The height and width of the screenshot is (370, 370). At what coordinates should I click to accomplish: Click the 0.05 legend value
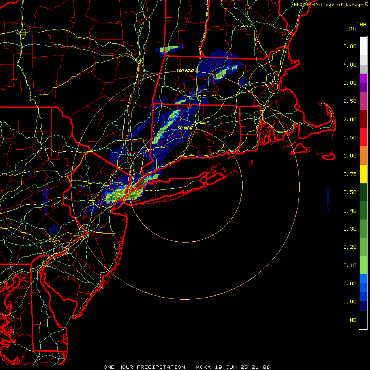350,283
